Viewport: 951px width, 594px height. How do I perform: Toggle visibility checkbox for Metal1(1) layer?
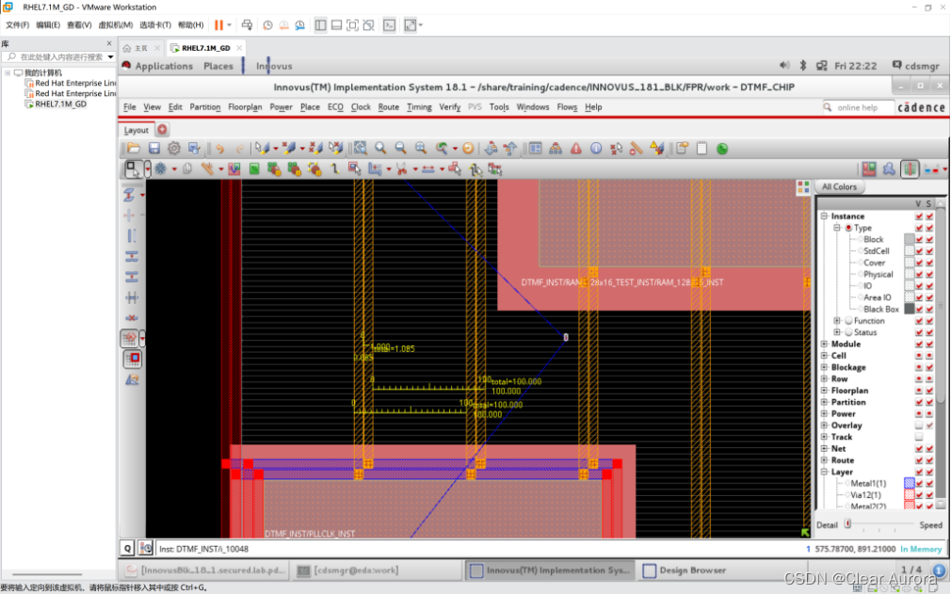920,483
